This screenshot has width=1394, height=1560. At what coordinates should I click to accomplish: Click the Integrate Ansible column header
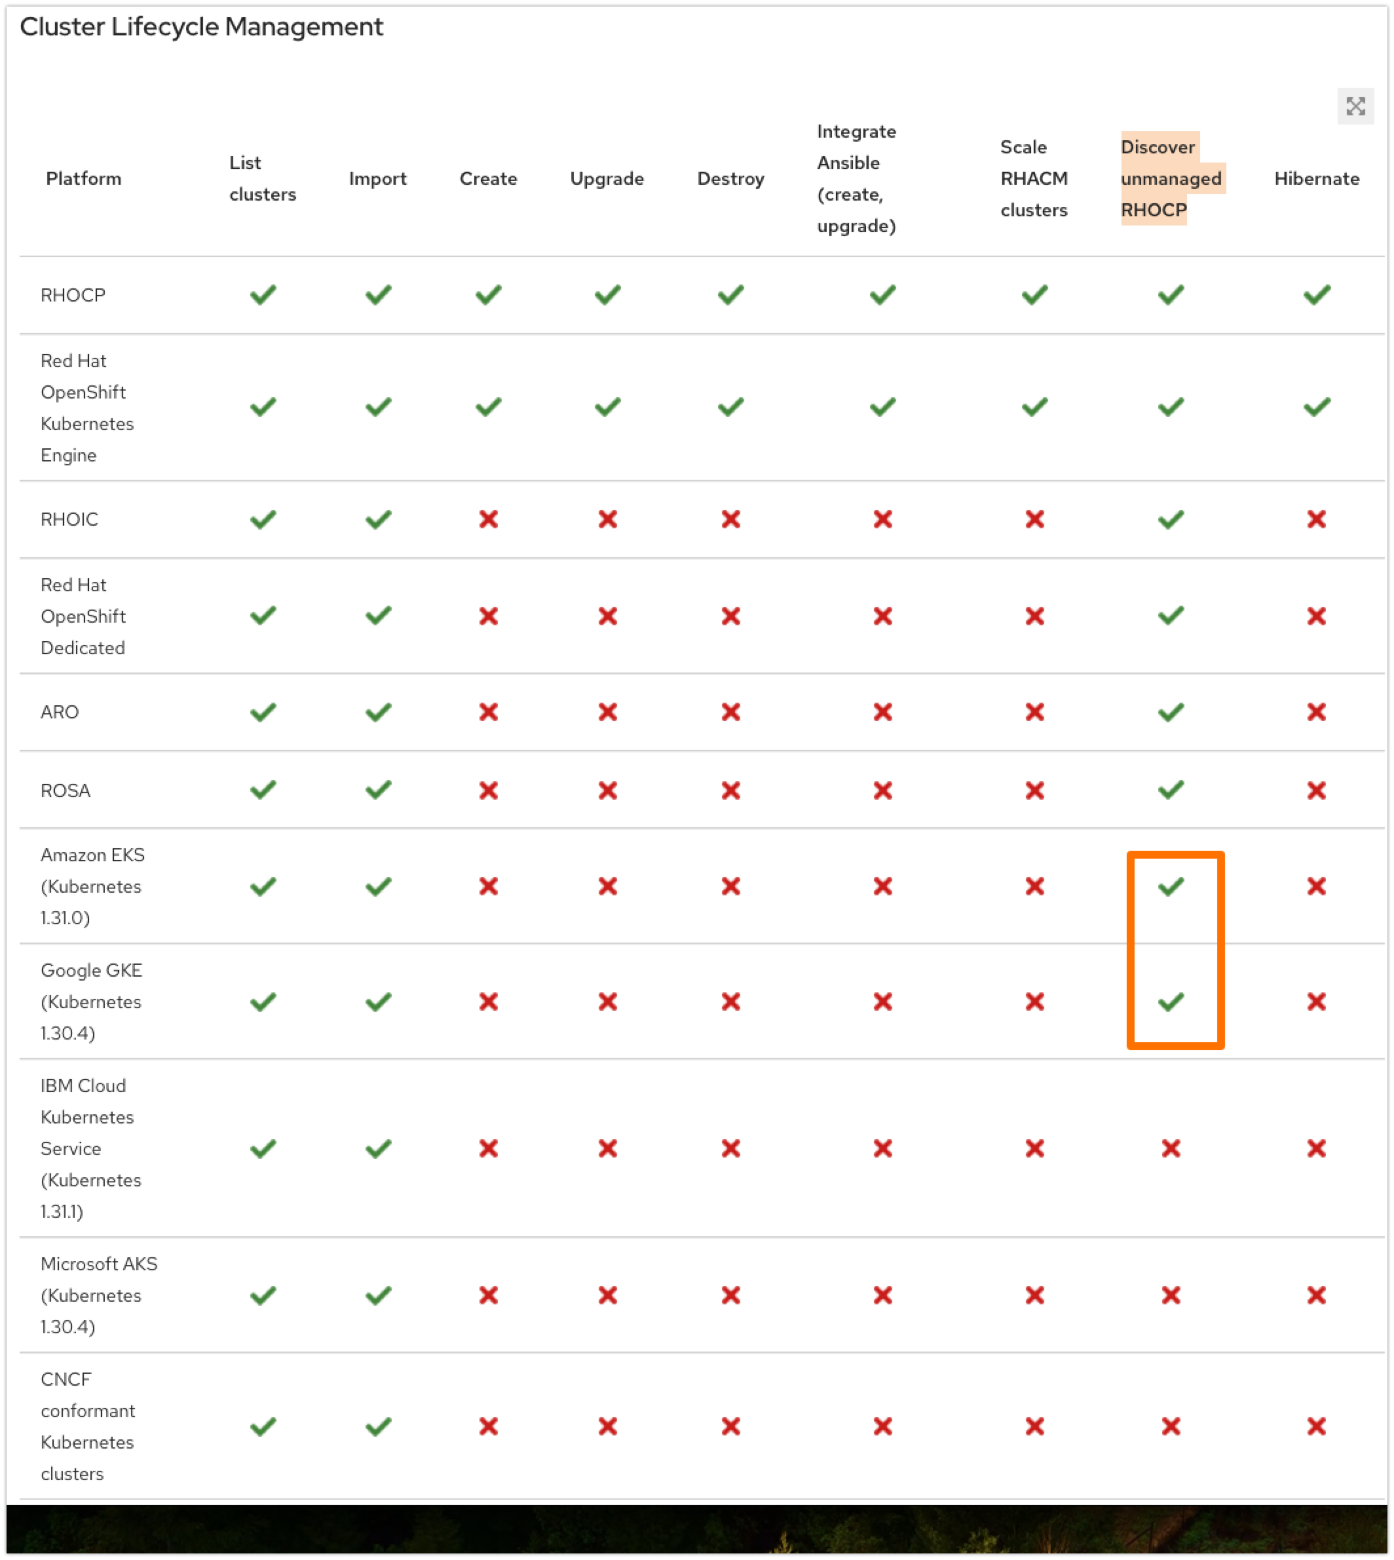tap(856, 178)
